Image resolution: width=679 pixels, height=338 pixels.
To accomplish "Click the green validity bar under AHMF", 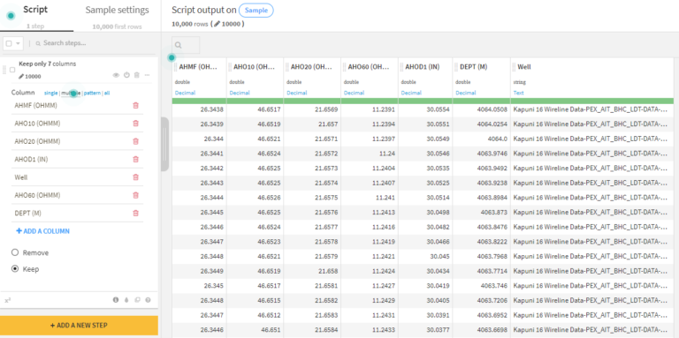I will tap(199, 101).
